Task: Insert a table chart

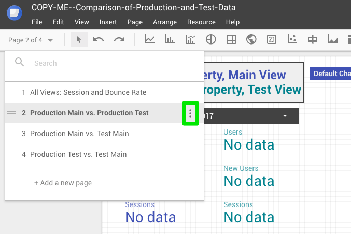Action: (231, 39)
